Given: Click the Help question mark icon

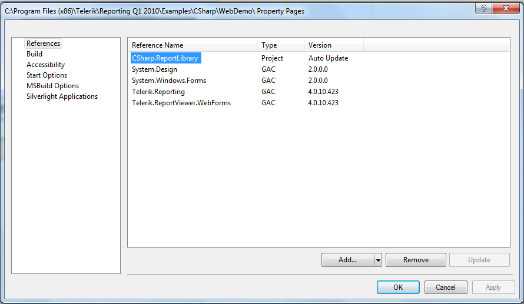Looking at the screenshot, I should pyautogui.click(x=483, y=8).
